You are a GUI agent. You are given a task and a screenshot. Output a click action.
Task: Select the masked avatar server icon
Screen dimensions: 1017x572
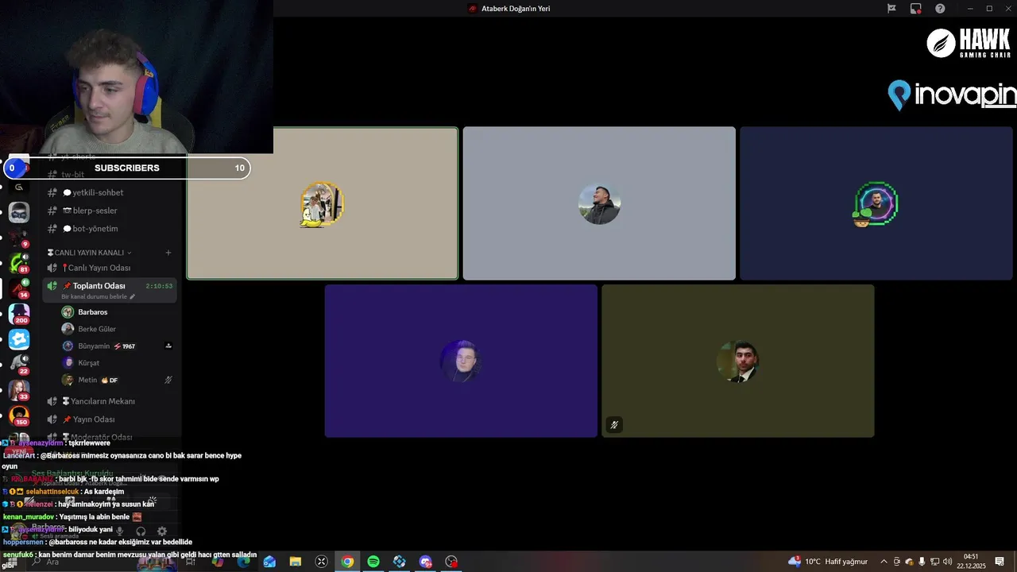(x=19, y=212)
